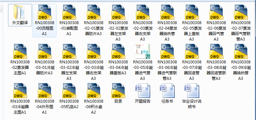Click the file name RN100308-02-07蒸发器回气管联管A3

pyautogui.click(x=241, y=31)
